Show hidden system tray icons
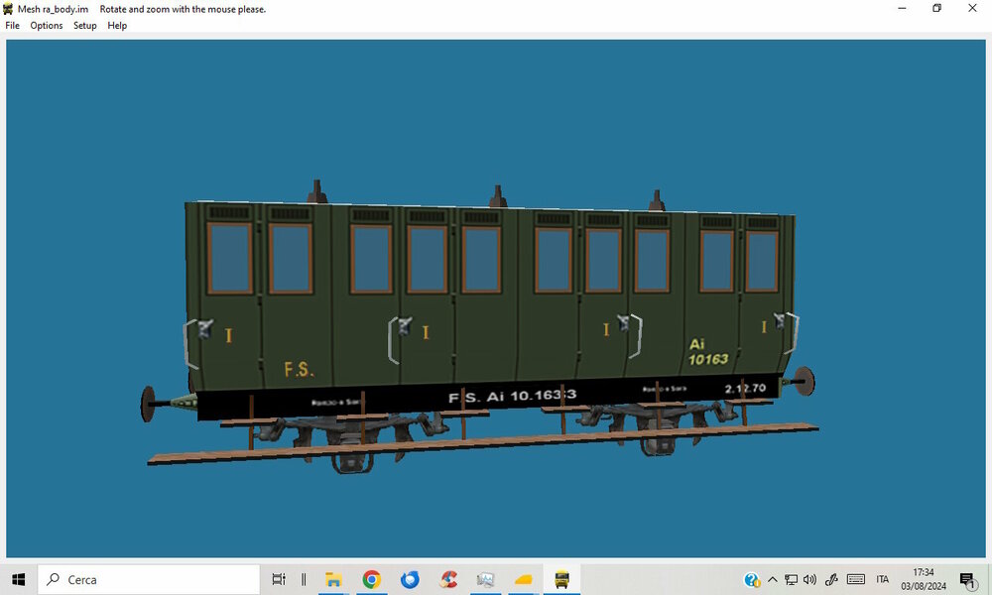 pyautogui.click(x=773, y=579)
